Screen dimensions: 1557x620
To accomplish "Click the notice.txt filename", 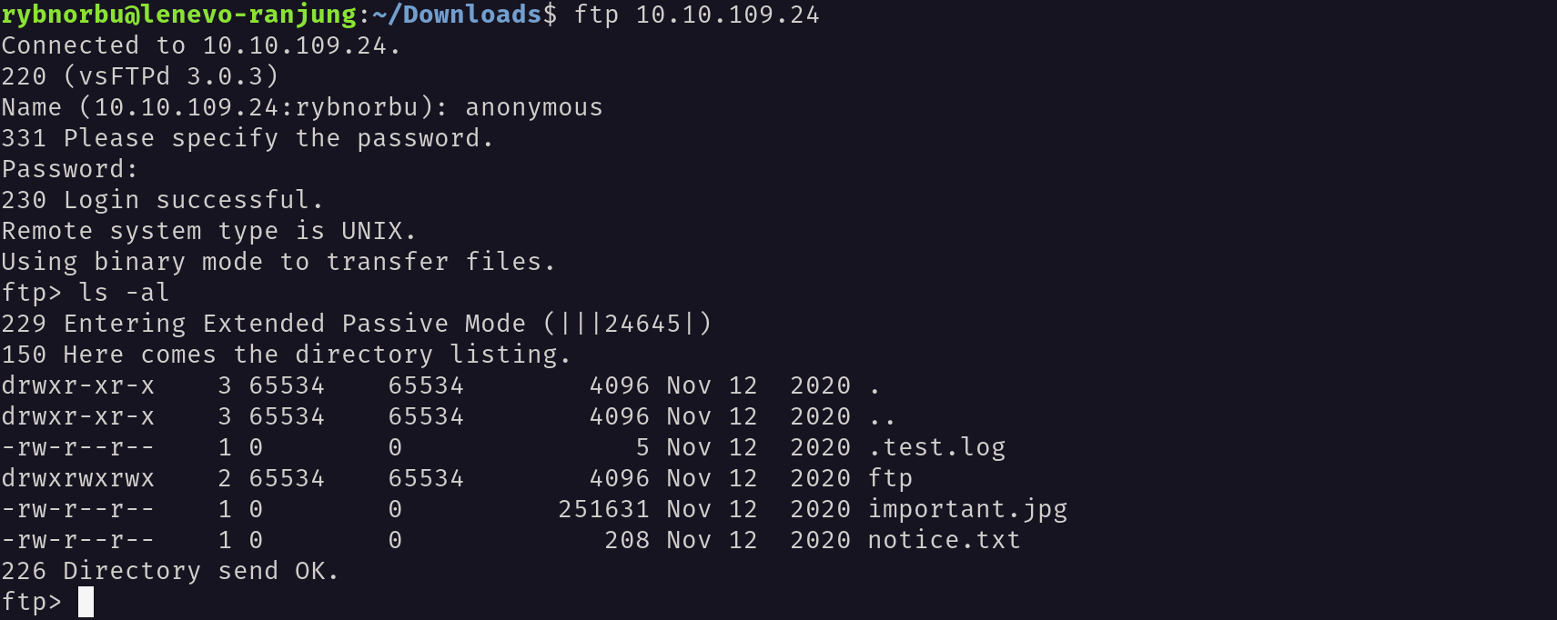I will (944, 540).
